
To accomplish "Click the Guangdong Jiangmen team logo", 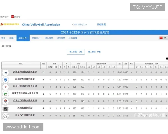I will click(5, 101).
